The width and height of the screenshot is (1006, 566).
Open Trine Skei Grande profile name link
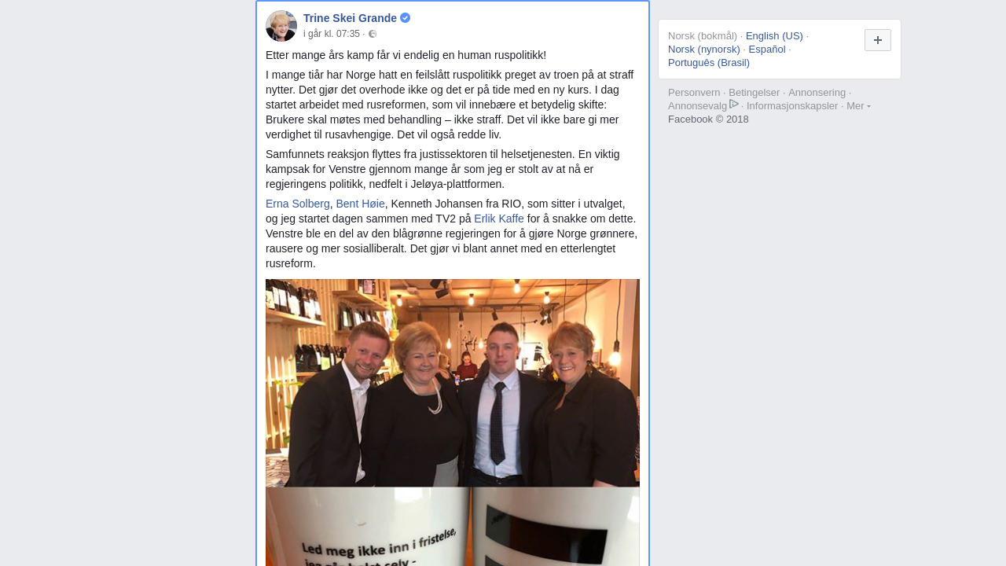coord(350,18)
